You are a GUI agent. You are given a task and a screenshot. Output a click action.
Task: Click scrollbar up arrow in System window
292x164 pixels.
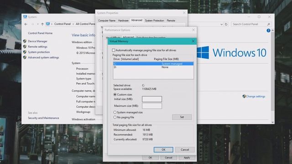tap(273, 30)
